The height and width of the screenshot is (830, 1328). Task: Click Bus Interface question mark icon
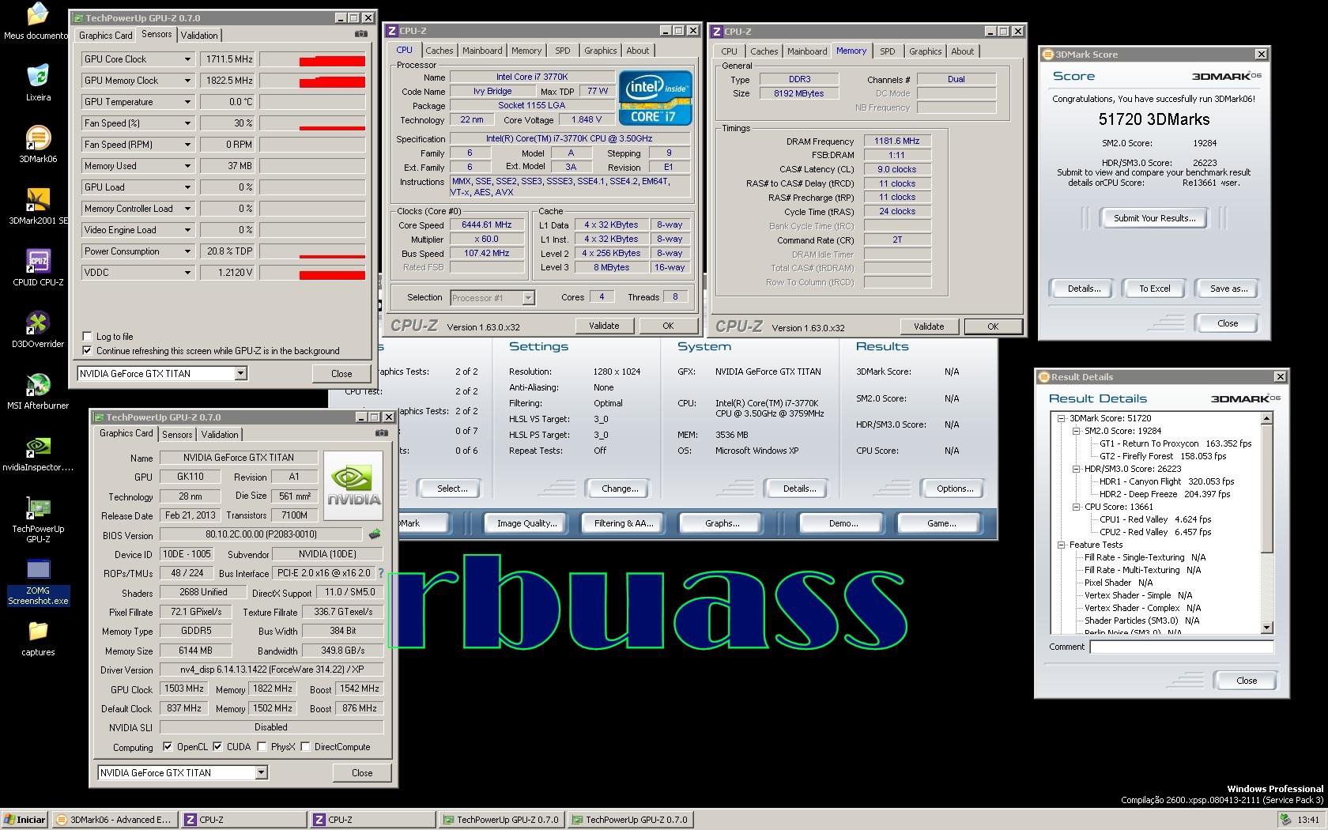pyautogui.click(x=381, y=573)
